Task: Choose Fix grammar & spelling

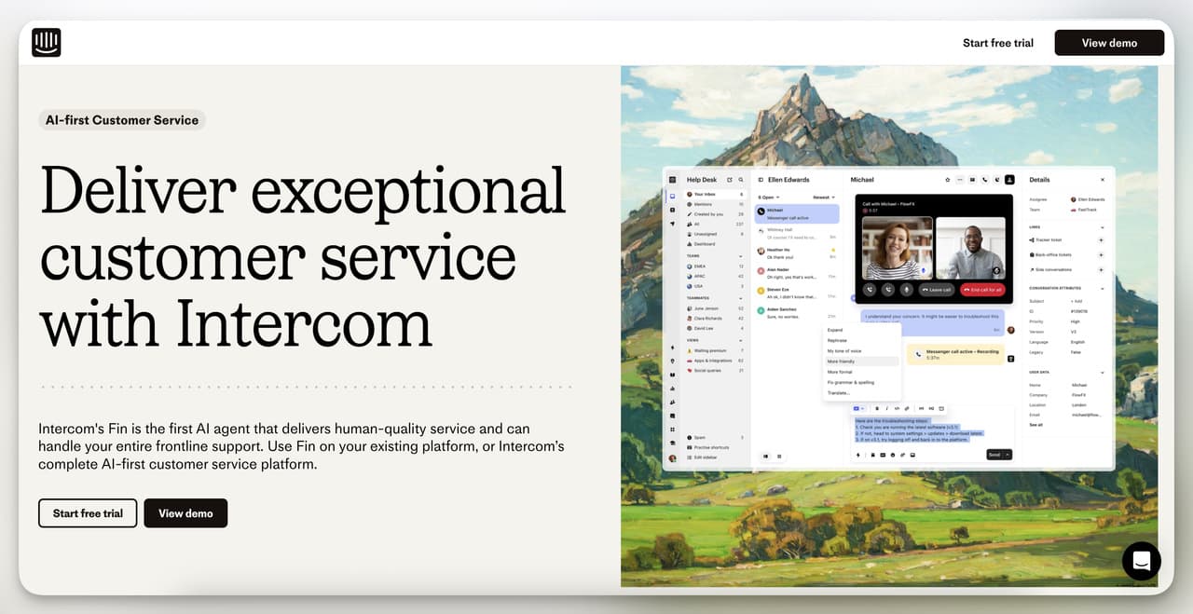Action: click(851, 383)
